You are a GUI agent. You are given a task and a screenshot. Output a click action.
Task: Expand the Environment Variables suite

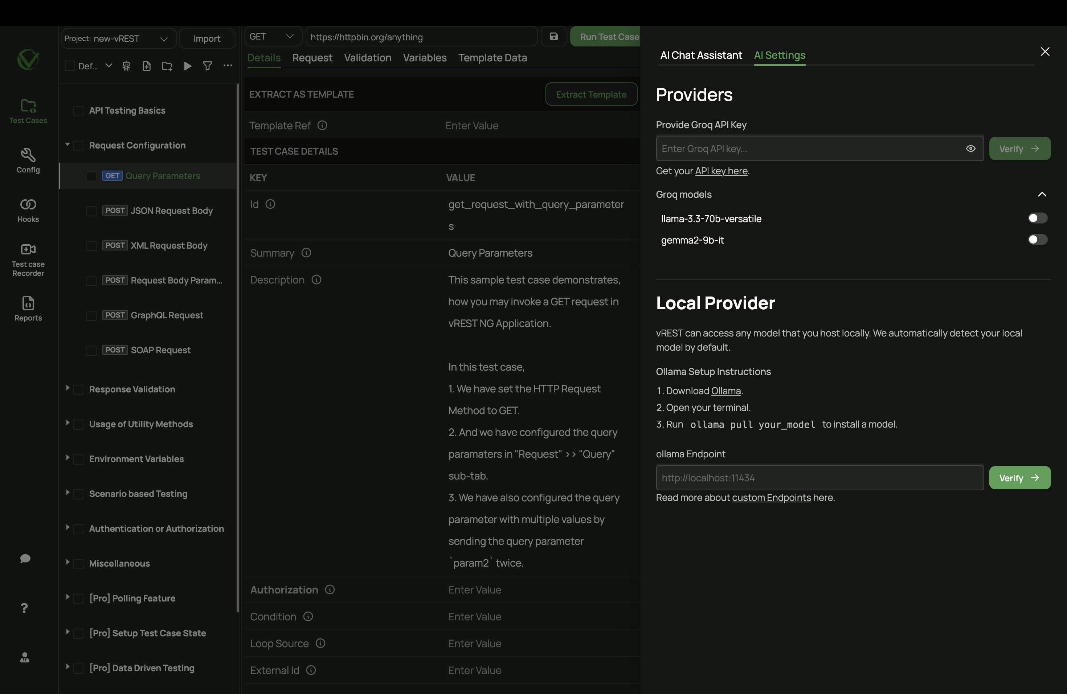[x=67, y=458]
